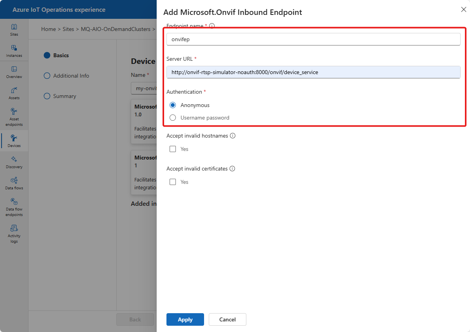The width and height of the screenshot is (470, 332).
Task: Open Instances from the sidebar
Action: pos(14,51)
